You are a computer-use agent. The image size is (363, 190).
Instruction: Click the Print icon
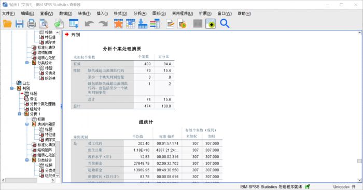coord(32,24)
